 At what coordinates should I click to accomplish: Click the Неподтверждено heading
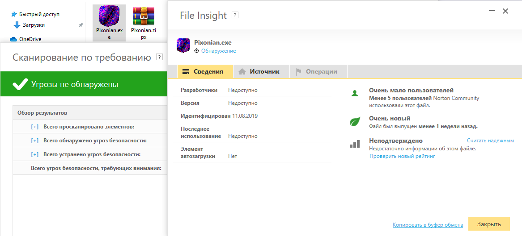point(396,141)
